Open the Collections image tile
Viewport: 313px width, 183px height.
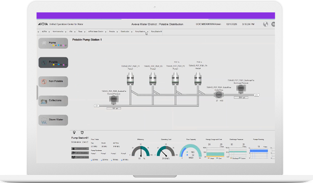(x=53, y=101)
